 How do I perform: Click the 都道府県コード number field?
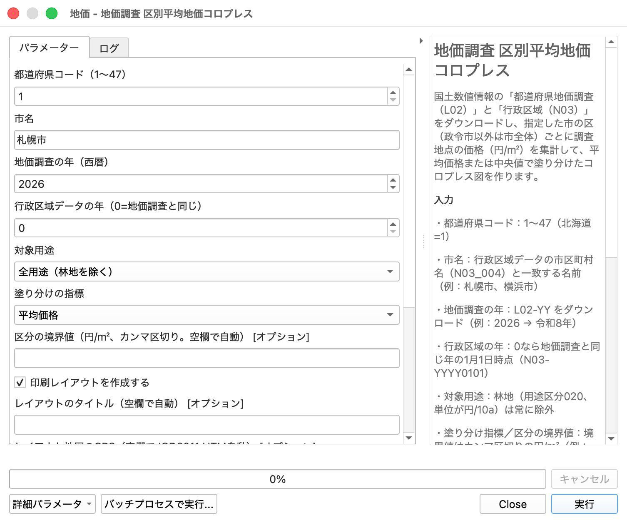(x=201, y=96)
